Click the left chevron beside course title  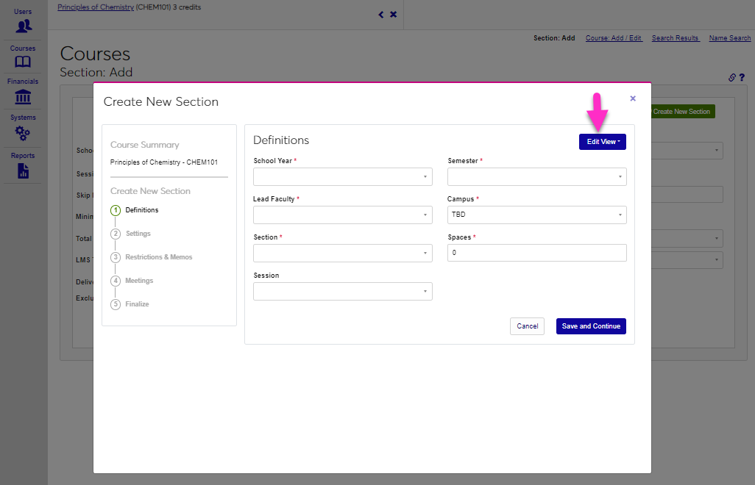pyautogui.click(x=380, y=15)
